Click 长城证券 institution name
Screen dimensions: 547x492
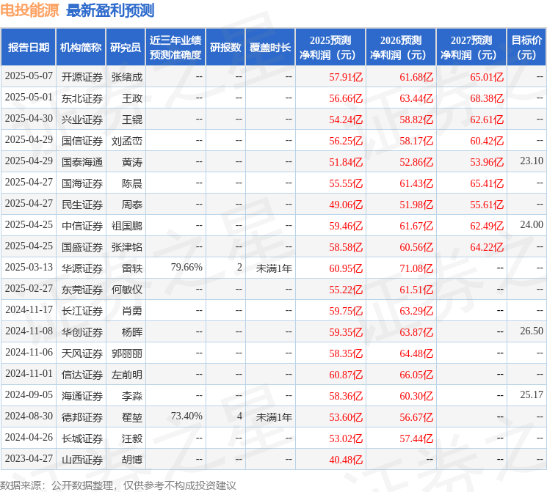point(82,438)
